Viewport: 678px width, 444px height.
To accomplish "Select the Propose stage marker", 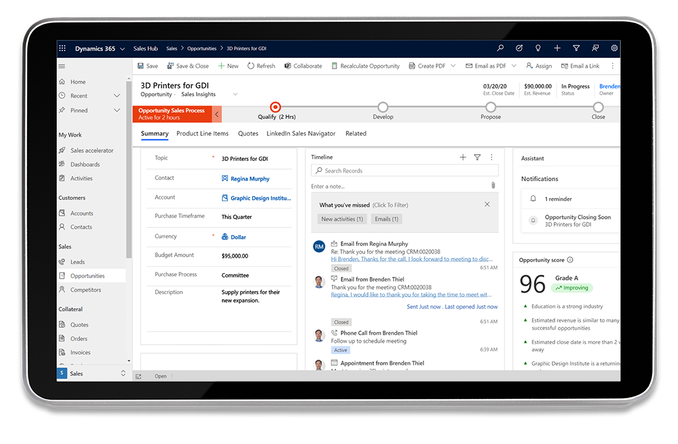I will point(491,107).
